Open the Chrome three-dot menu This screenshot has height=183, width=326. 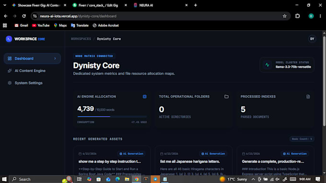point(320,16)
